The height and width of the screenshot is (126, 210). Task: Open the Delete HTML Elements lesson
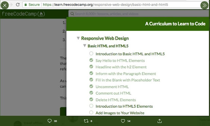pos(116,100)
